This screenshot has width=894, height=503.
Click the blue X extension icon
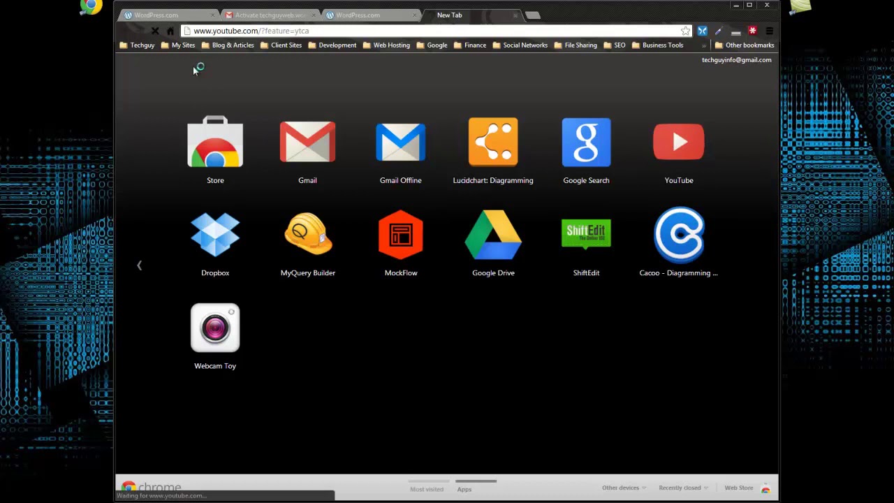pos(702,31)
